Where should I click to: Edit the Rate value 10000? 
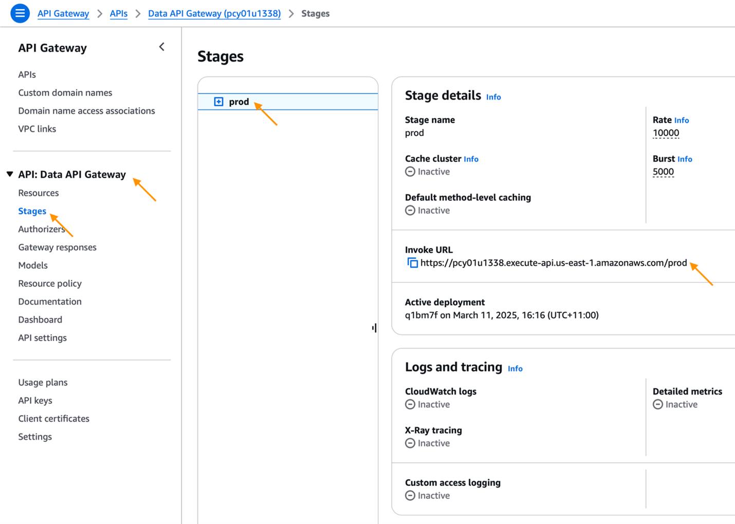(666, 133)
